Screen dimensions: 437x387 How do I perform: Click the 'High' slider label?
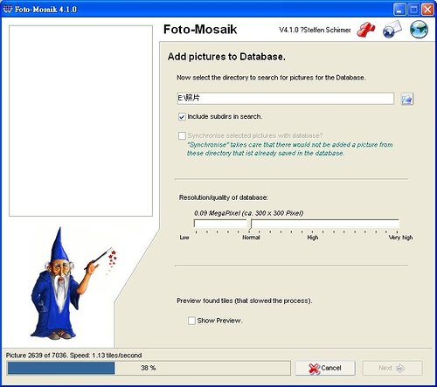click(313, 238)
